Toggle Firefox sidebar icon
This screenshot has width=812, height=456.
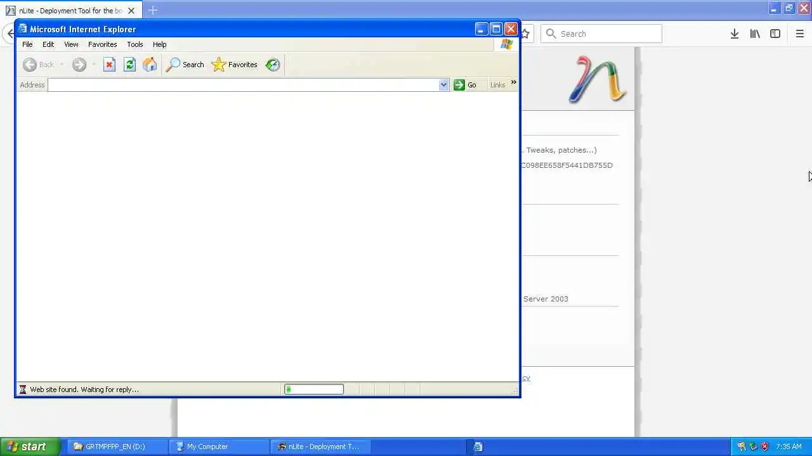point(775,34)
